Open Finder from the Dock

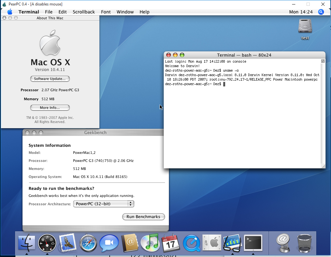tap(27, 243)
